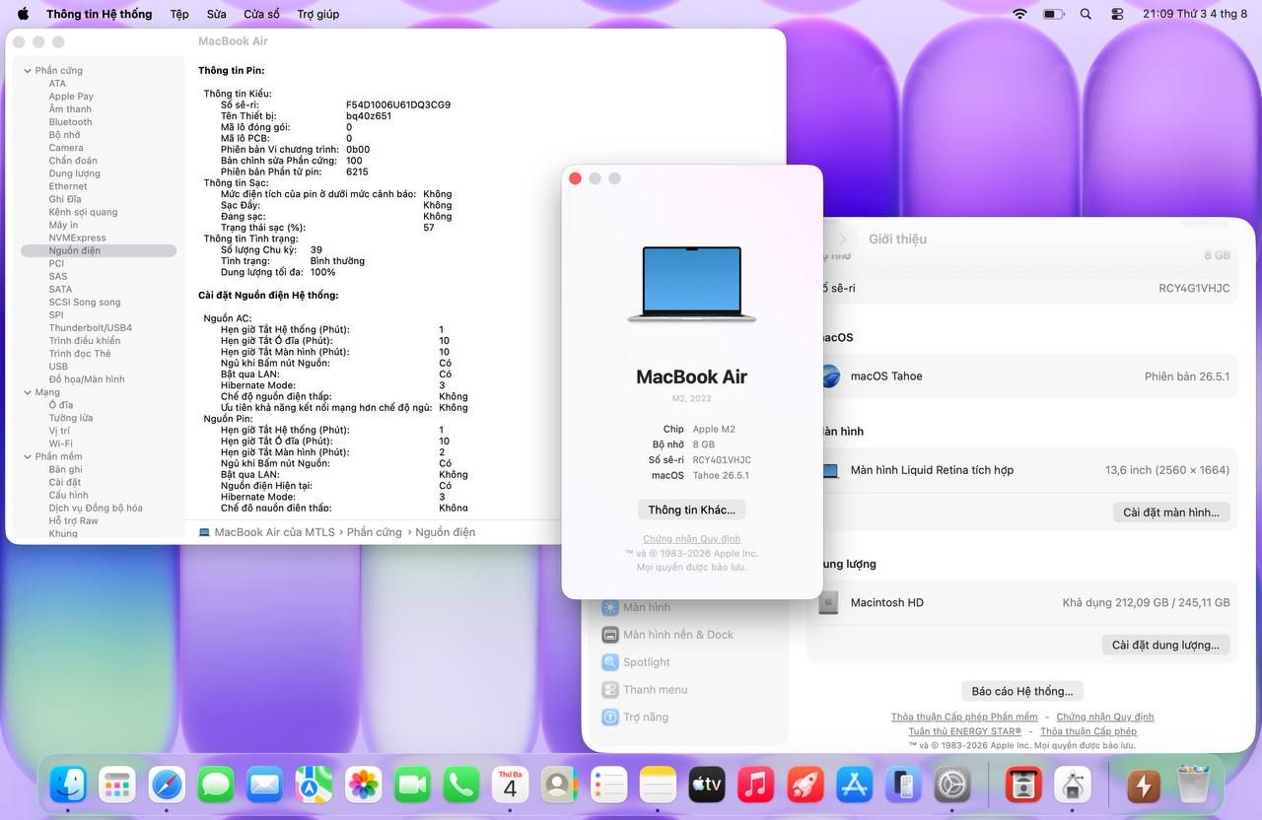1262x820 pixels.
Task: Open the Trợ giúp menu
Action: tap(318, 14)
